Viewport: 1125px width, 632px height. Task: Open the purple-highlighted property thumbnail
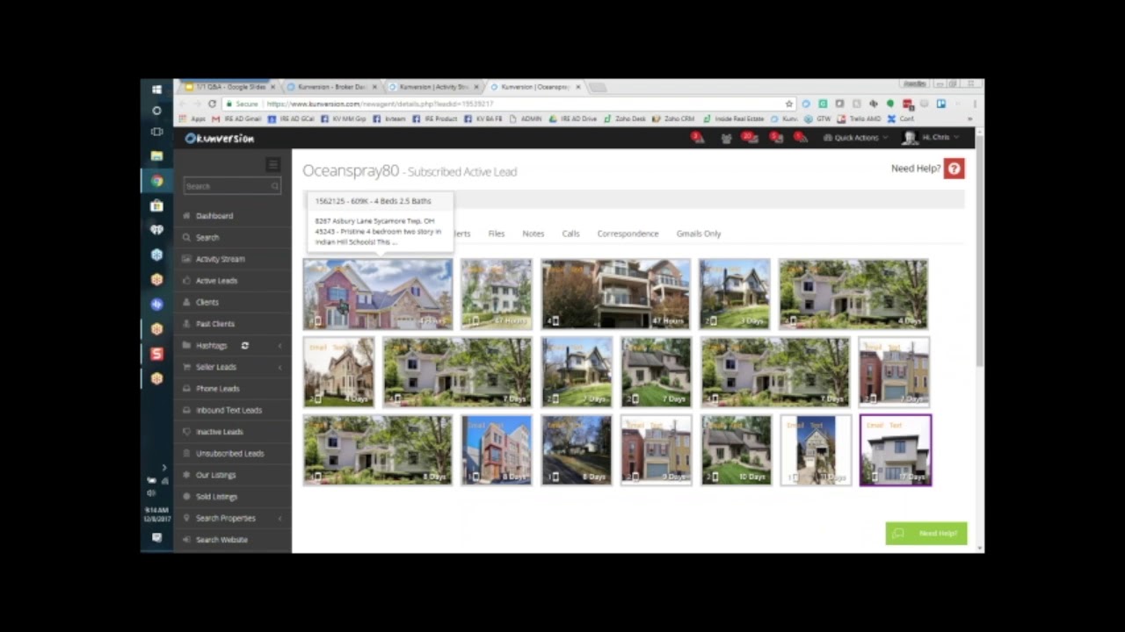tap(895, 450)
